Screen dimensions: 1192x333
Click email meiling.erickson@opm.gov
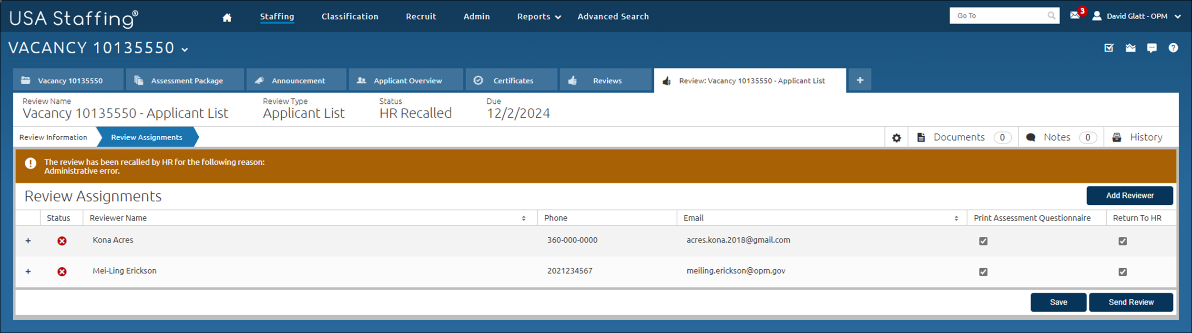point(736,271)
